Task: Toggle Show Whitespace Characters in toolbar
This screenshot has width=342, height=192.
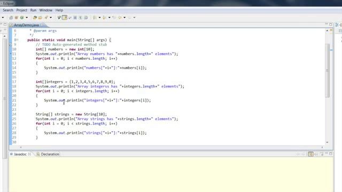Action: [80, 18]
